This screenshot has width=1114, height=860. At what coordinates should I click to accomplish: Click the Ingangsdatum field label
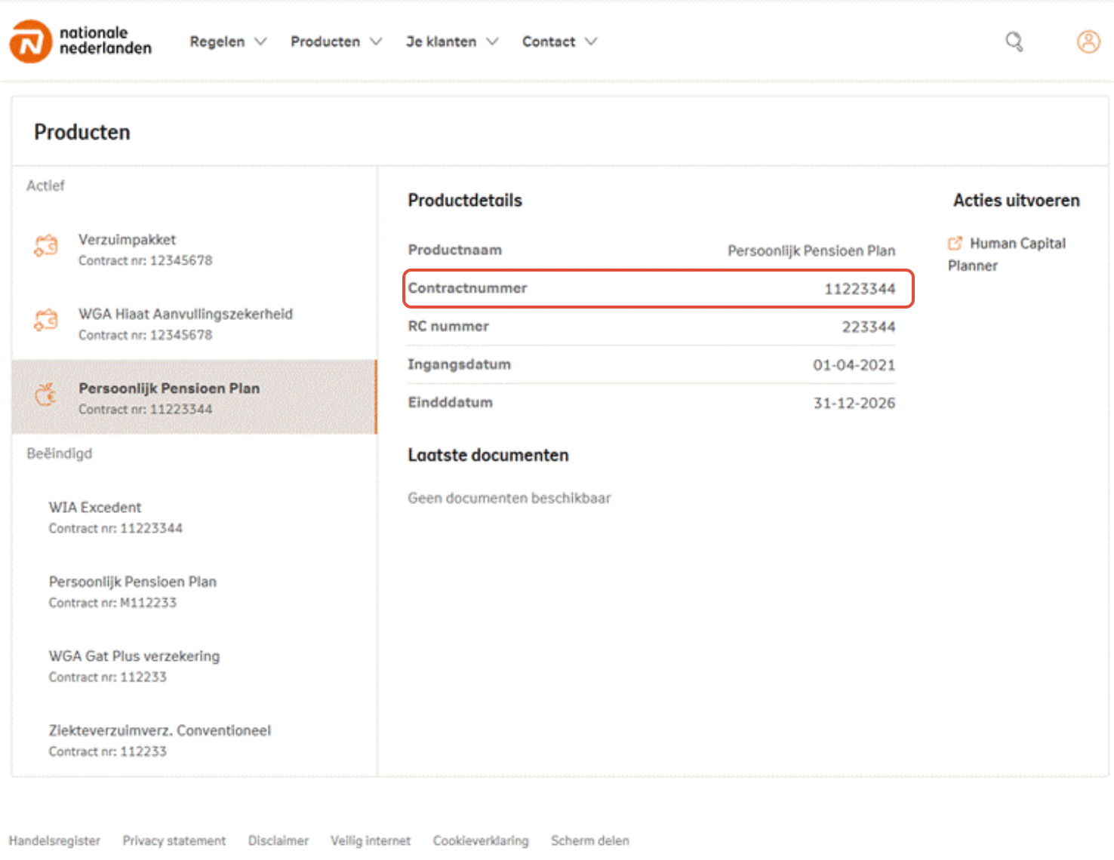click(x=460, y=364)
